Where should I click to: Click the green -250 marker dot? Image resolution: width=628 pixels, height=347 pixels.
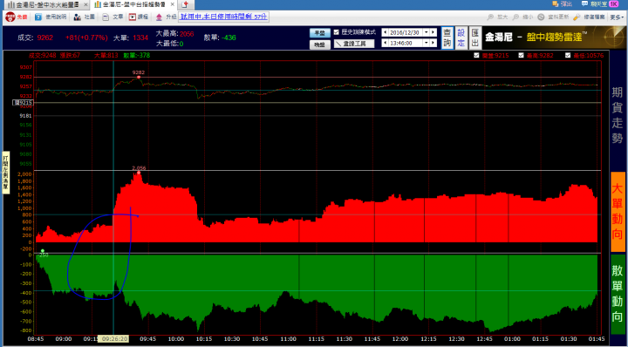pyautogui.click(x=43, y=251)
